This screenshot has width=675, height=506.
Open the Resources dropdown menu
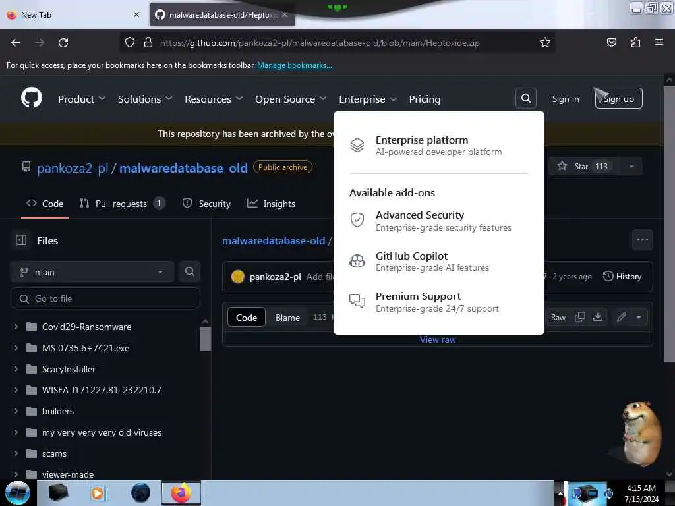pos(214,99)
